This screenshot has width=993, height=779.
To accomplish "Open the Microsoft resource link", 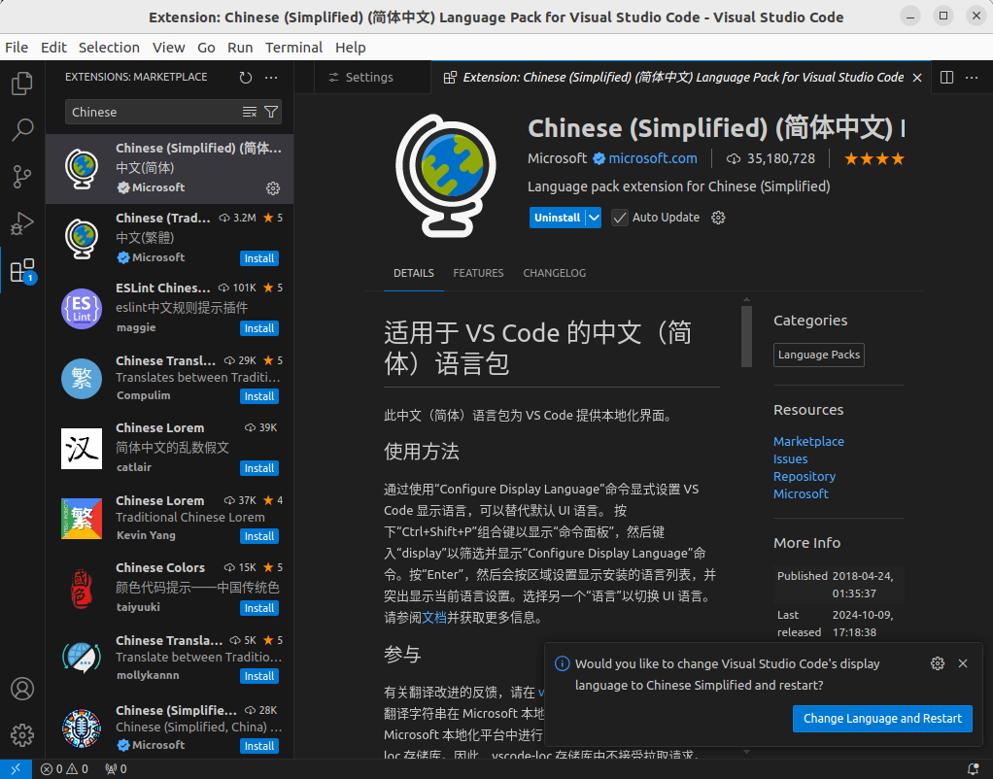I will tap(801, 493).
